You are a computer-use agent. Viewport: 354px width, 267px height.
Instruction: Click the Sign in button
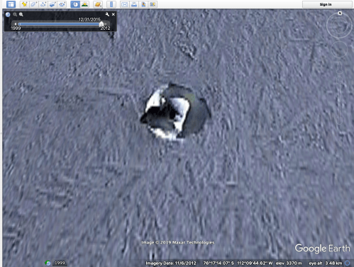click(x=326, y=4)
